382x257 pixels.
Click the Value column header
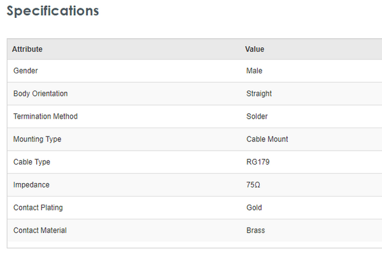pos(255,49)
